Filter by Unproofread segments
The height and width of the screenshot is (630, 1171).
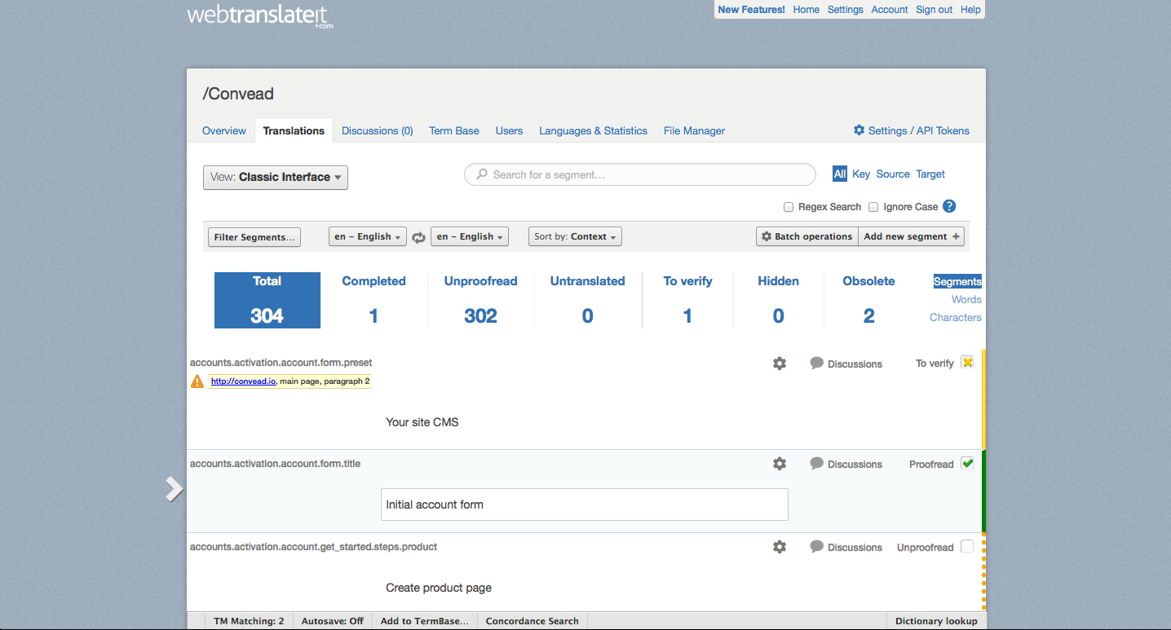click(x=480, y=300)
